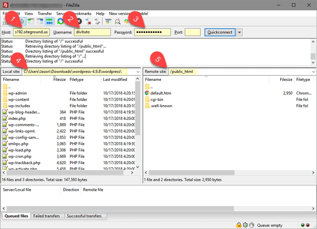The width and height of the screenshot is (317, 229).
Task: Toggle the remote directory tree view icon
Action: (40, 21)
